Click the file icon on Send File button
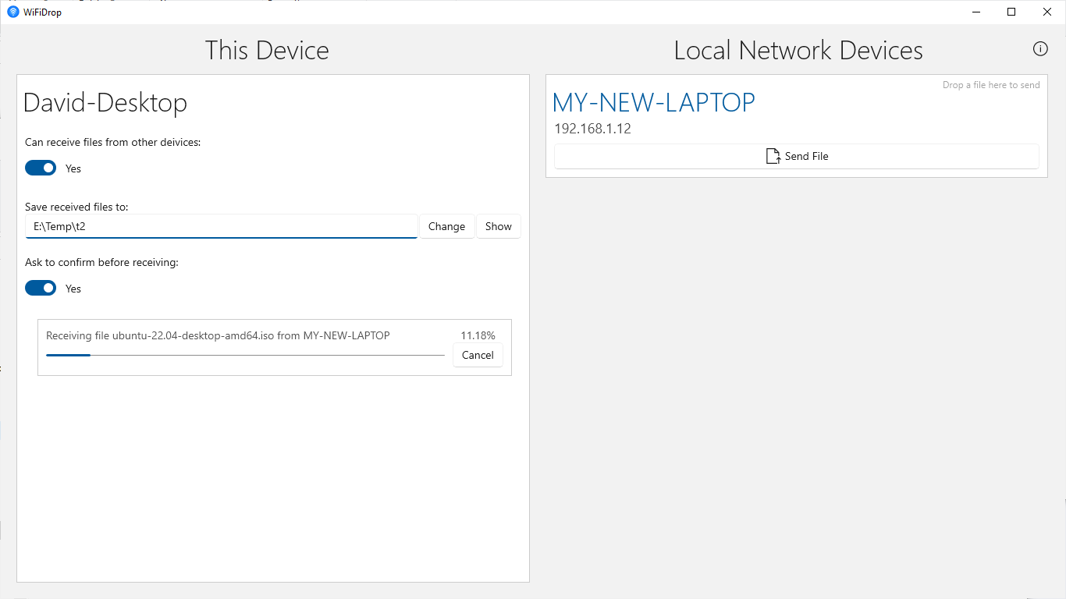 click(773, 156)
